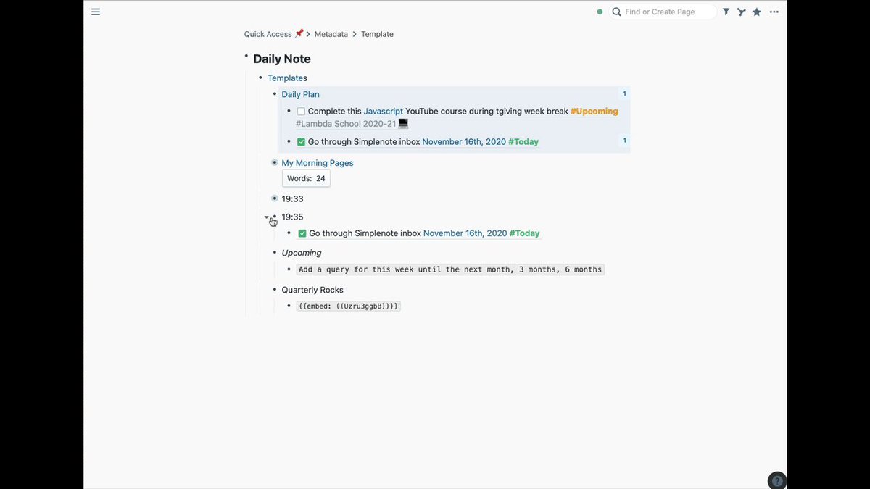The width and height of the screenshot is (870, 489).
Task: Click the bullet of Daily Note
Action: (x=246, y=56)
